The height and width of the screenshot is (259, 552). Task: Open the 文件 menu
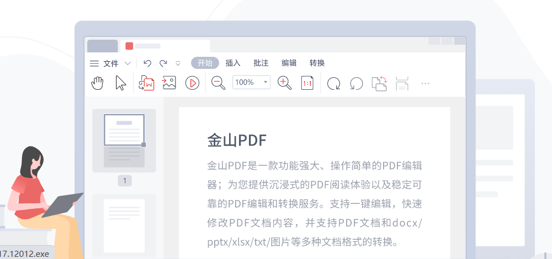[x=111, y=63]
